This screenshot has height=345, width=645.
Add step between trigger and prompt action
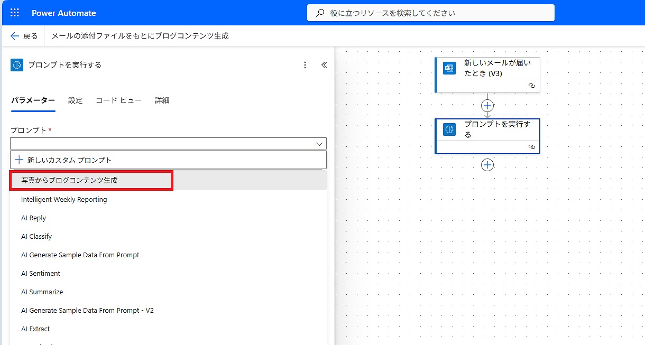pyautogui.click(x=487, y=106)
